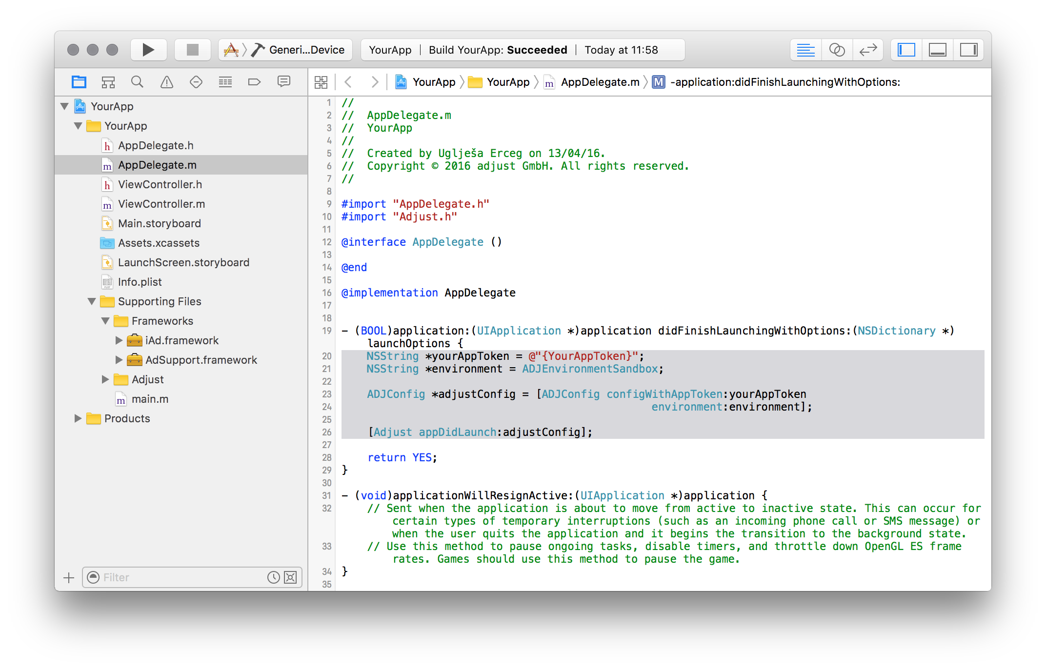Image resolution: width=1046 pixels, height=669 pixels.
Task: Expand the Products folder
Action: (x=78, y=418)
